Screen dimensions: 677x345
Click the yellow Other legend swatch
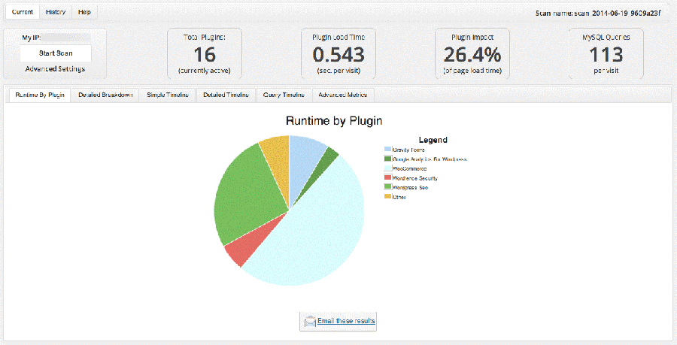tap(387, 197)
